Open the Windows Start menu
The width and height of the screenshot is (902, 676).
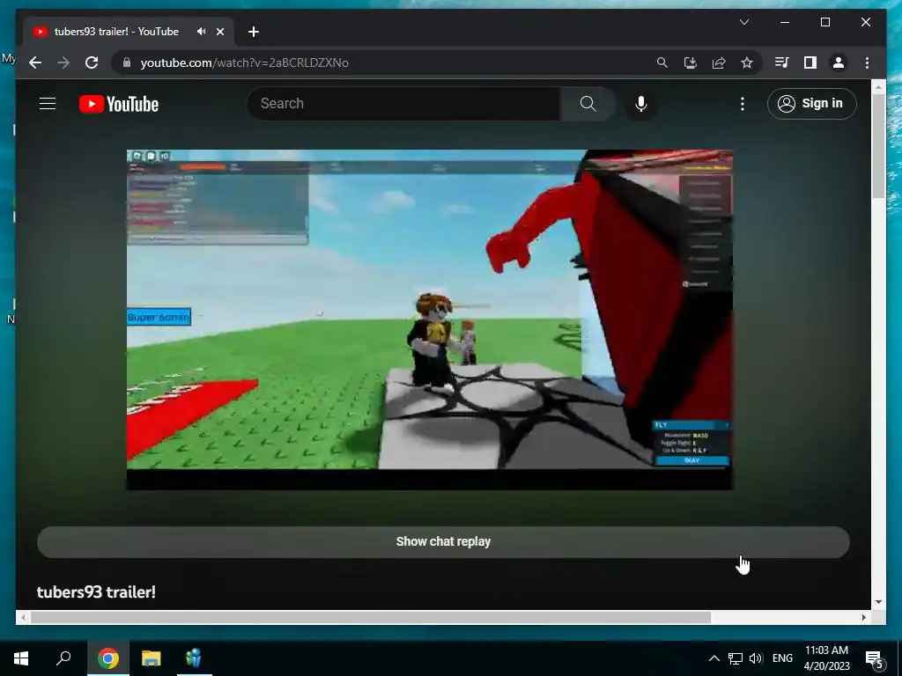(21, 658)
